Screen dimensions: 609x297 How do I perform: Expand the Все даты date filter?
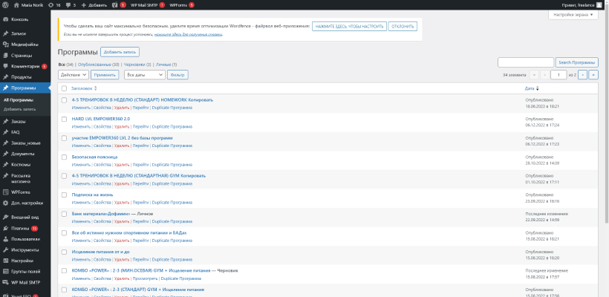click(144, 75)
